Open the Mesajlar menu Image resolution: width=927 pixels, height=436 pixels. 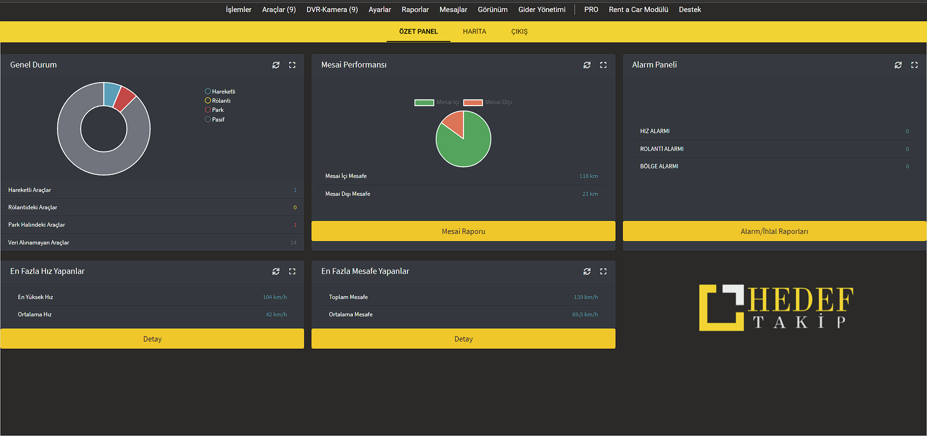(453, 10)
